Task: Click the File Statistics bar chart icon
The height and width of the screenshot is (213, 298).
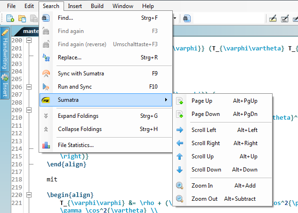Action: tap(46, 145)
